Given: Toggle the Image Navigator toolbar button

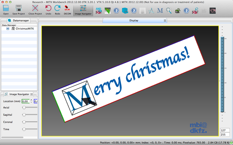Looking at the screenshot, I should pos(83,9).
